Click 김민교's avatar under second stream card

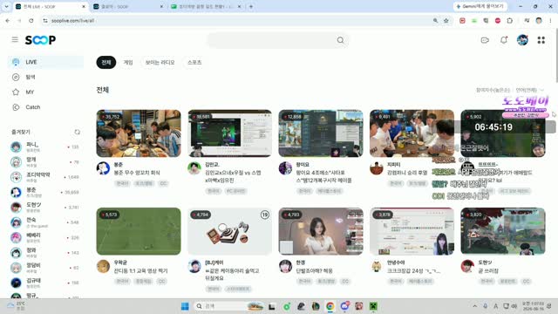194,168
